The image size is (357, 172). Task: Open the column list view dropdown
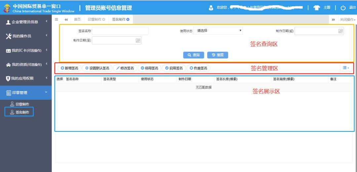346,68
